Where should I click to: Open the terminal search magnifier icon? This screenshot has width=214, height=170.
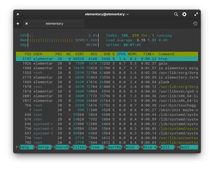pyautogui.click(x=176, y=14)
